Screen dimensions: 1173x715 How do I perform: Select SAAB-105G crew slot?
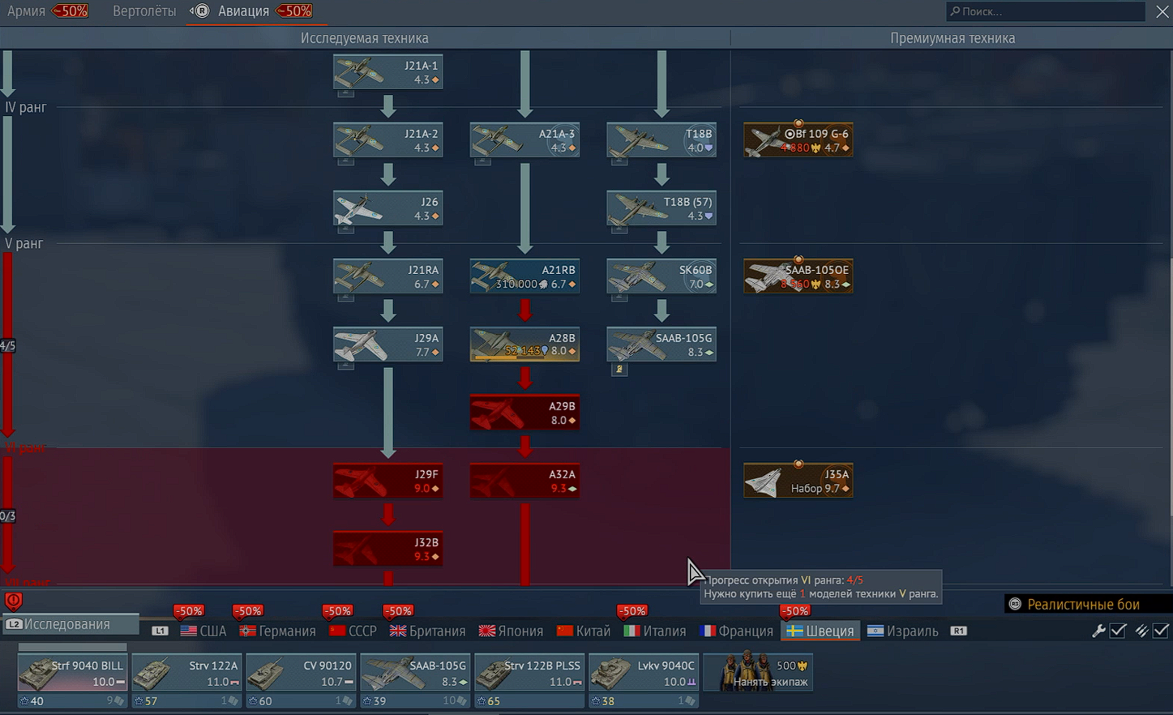(415, 673)
